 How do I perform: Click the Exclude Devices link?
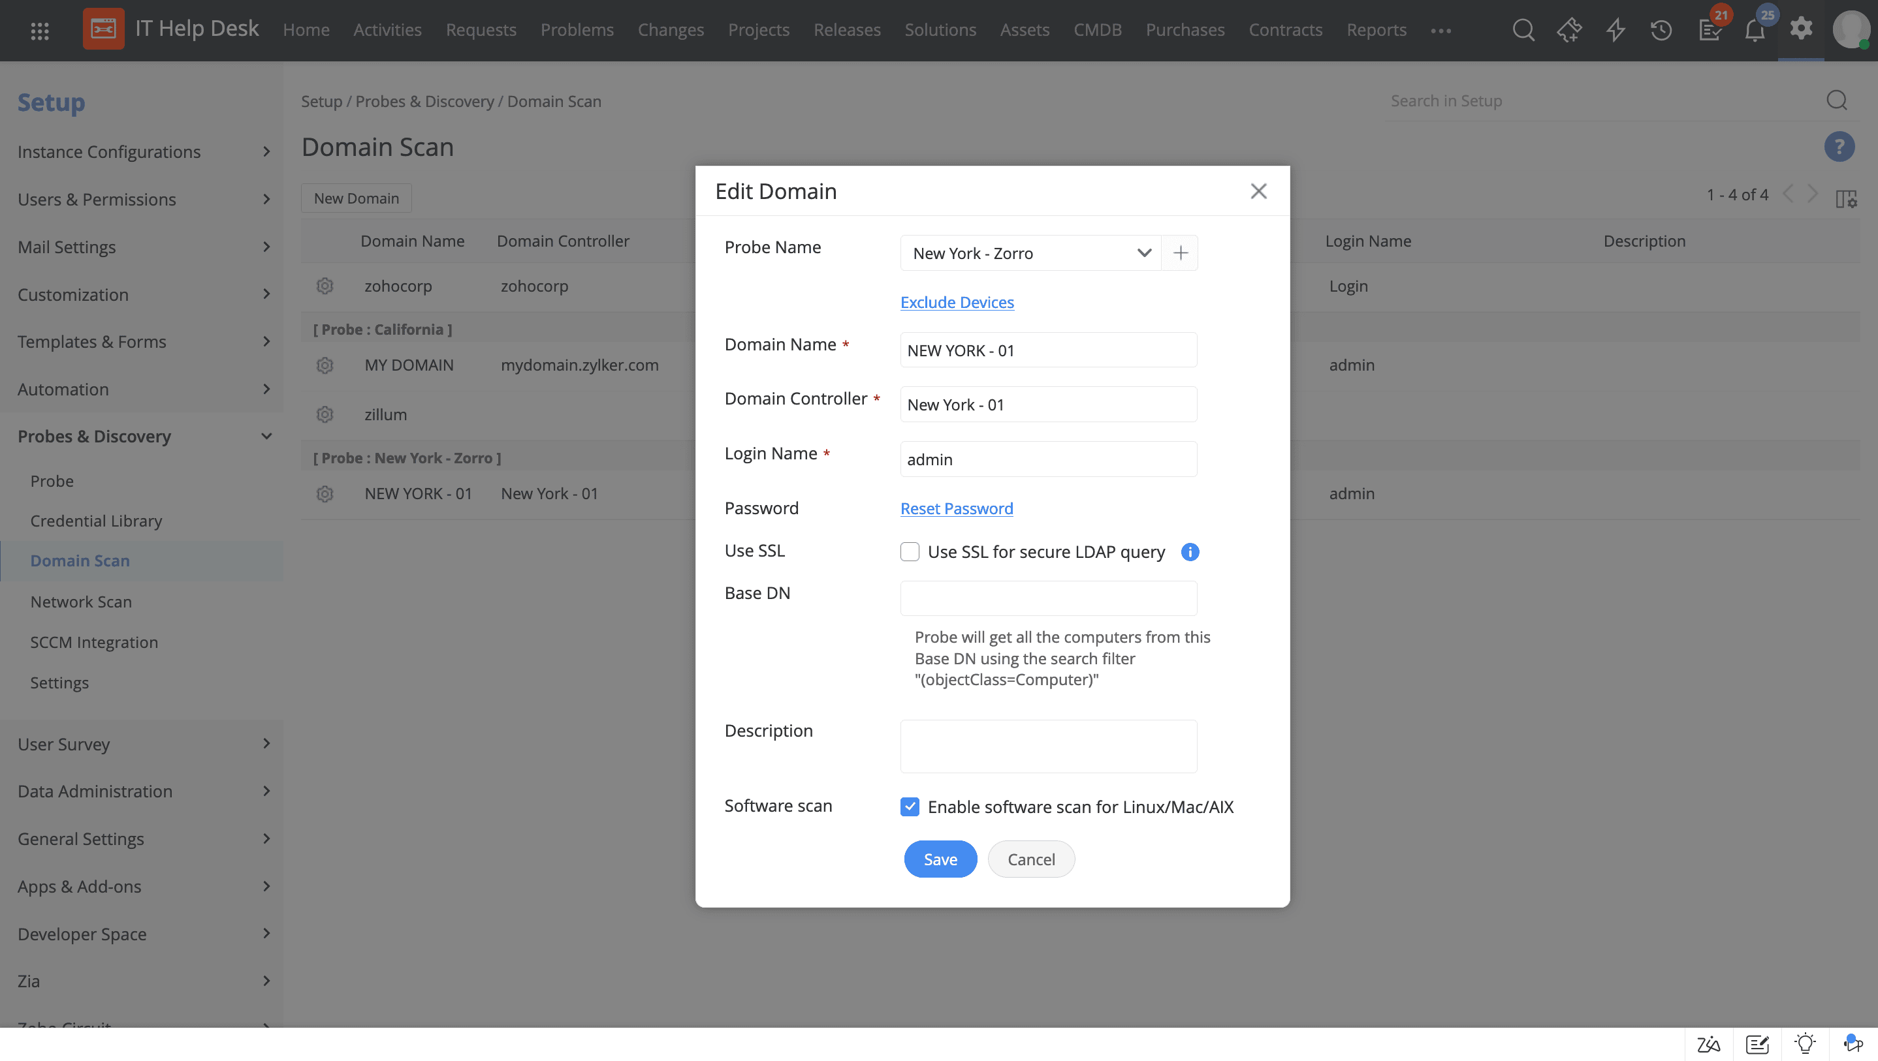(956, 301)
